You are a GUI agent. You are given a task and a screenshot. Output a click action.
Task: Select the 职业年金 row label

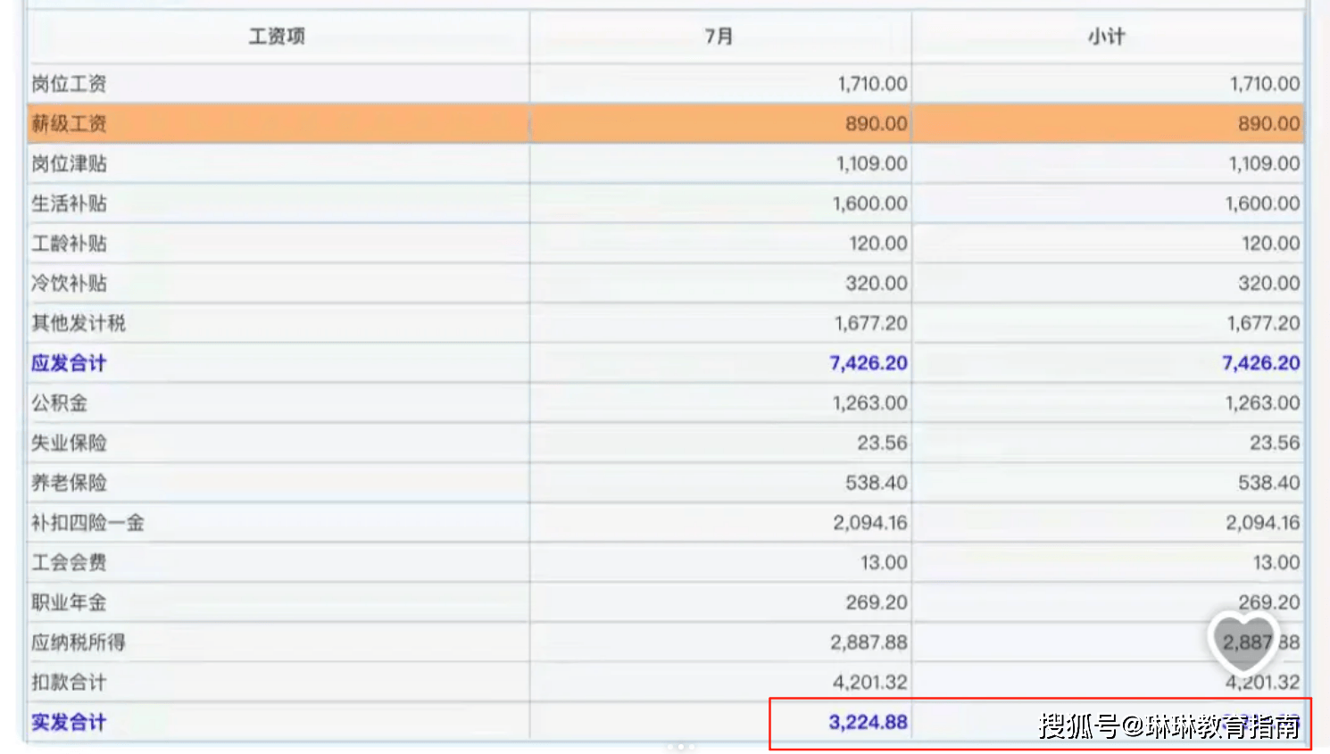70,602
